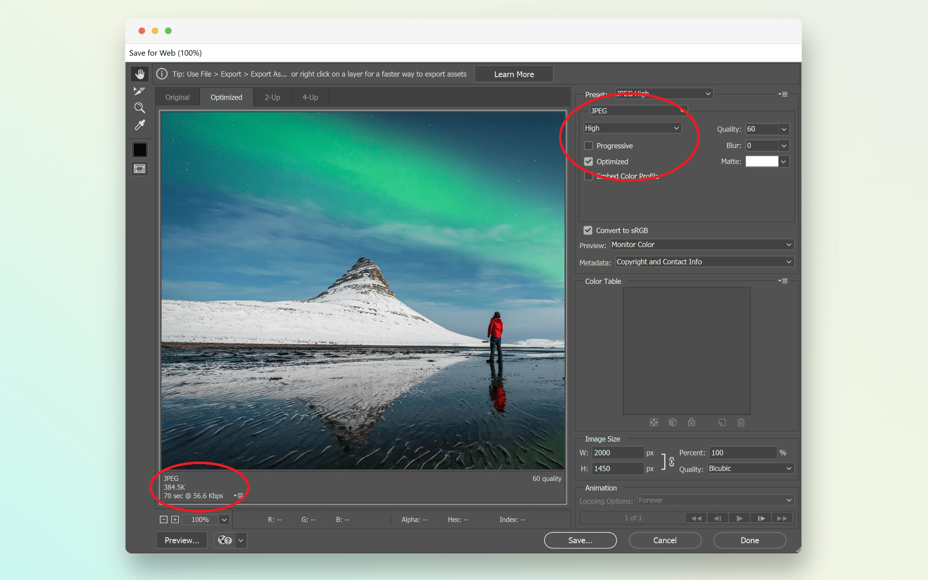Click the black eyedropper color swatch
Viewport: 928px width, 580px height.
[139, 150]
